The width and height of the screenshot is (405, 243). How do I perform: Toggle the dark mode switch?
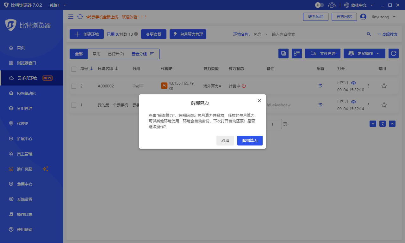click(320, 5)
